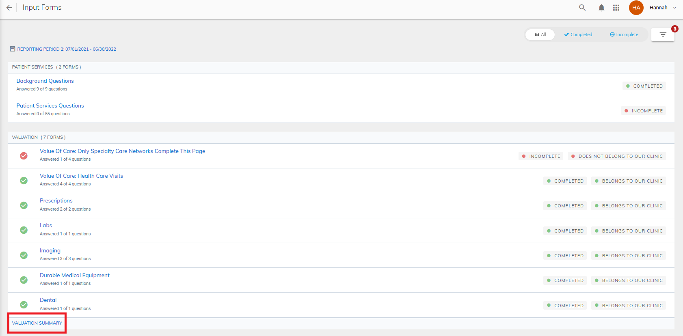Click Belongs To Our Clinic tag for Imaging
The height and width of the screenshot is (336, 683).
pyautogui.click(x=629, y=256)
